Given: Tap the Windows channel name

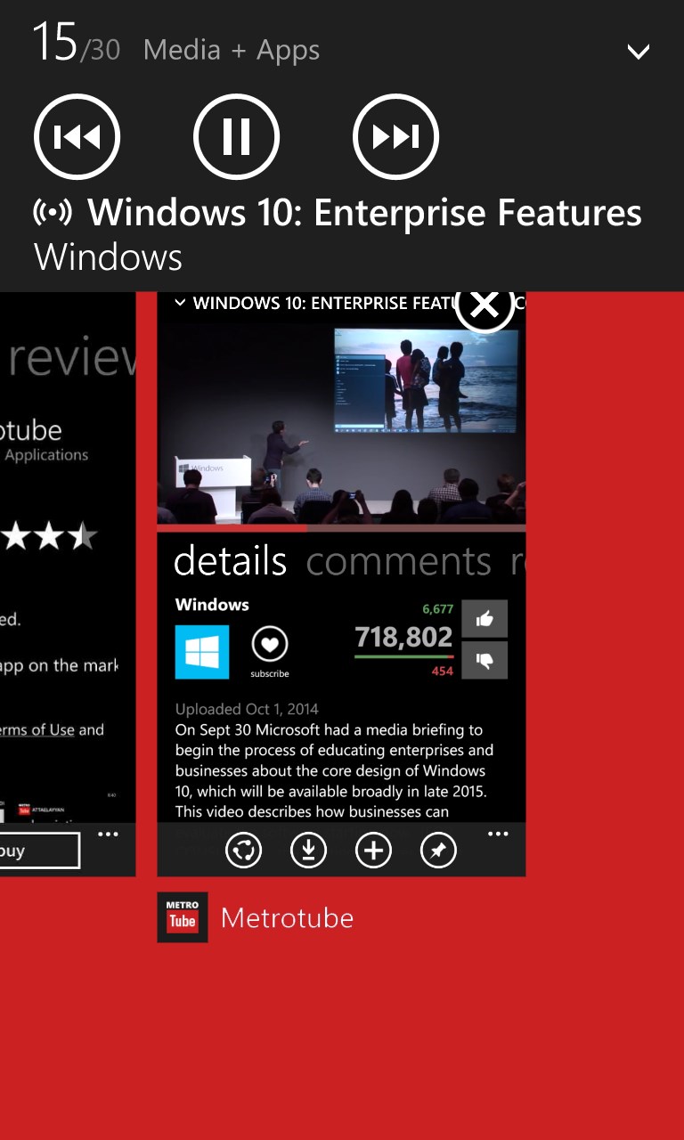Looking at the screenshot, I should click(212, 605).
